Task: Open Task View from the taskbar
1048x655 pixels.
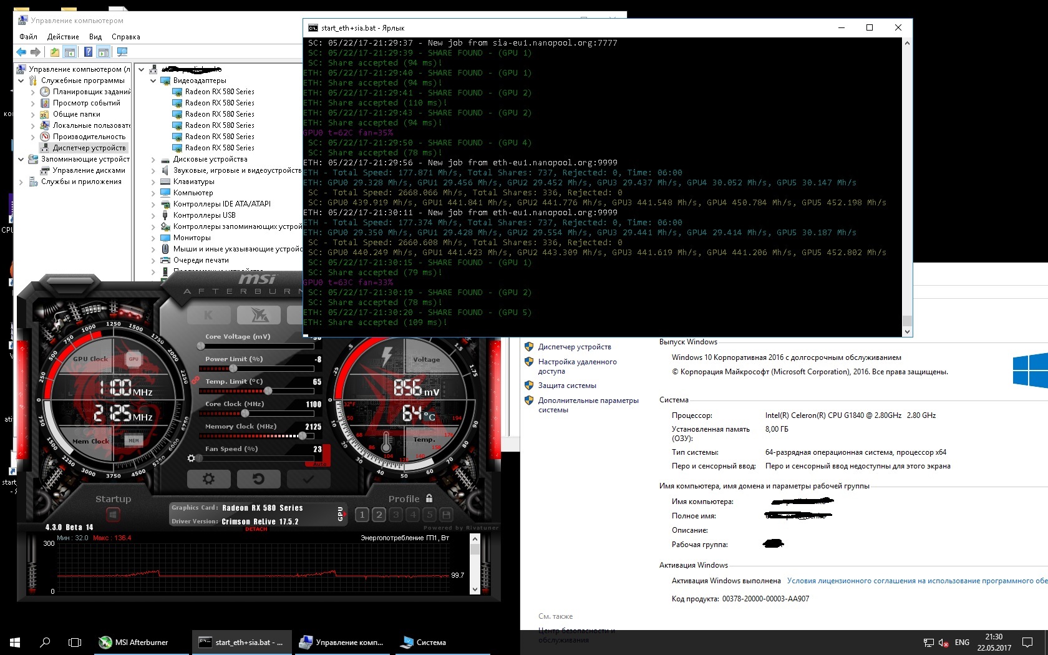Action: pyautogui.click(x=75, y=642)
